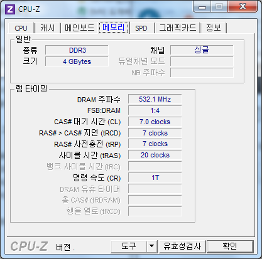Open the CPU tab
262x259 pixels.
pos(21,28)
